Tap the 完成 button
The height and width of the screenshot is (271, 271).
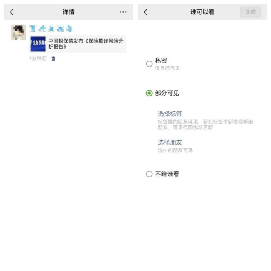point(250,12)
